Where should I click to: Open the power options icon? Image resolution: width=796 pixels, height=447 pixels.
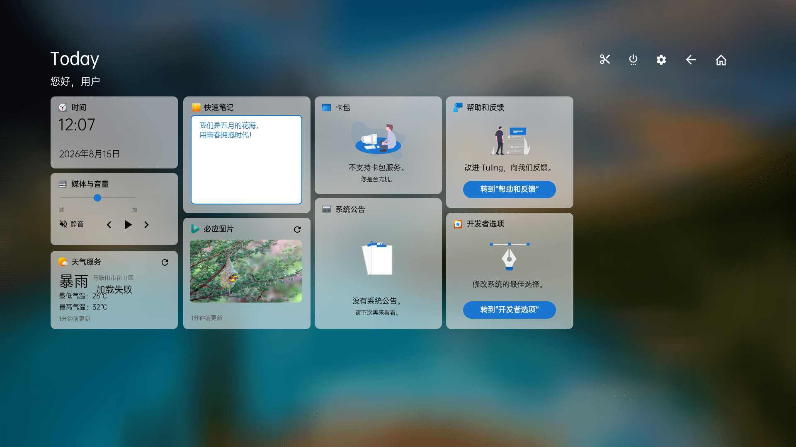(633, 60)
